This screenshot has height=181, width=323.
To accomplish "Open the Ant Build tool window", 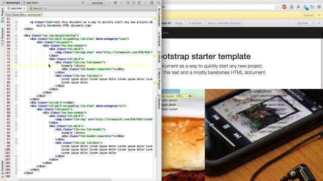I will tap(159, 39).
